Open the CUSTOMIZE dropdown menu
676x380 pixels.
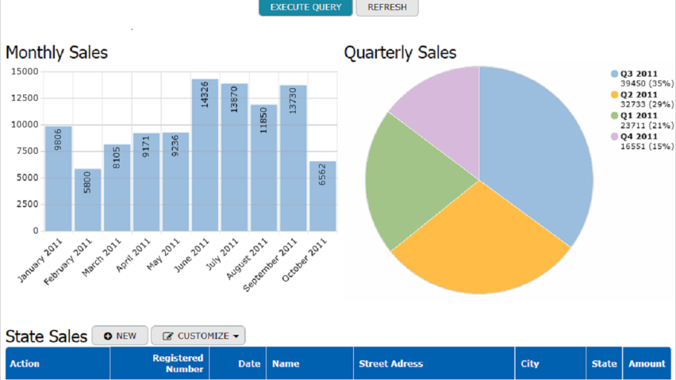197,335
